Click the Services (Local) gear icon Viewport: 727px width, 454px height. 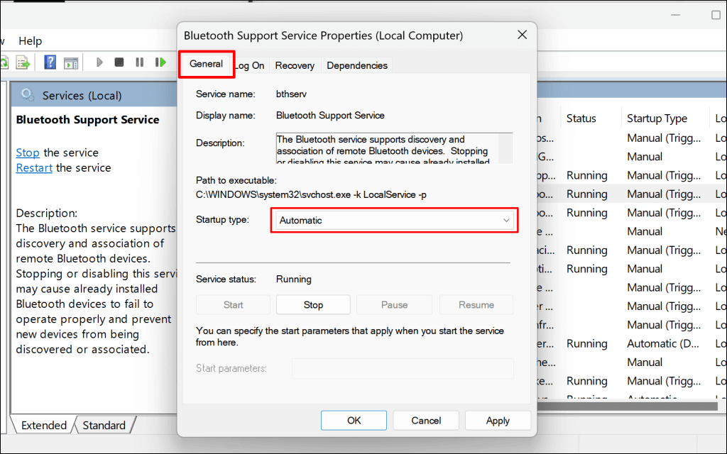pyautogui.click(x=28, y=95)
